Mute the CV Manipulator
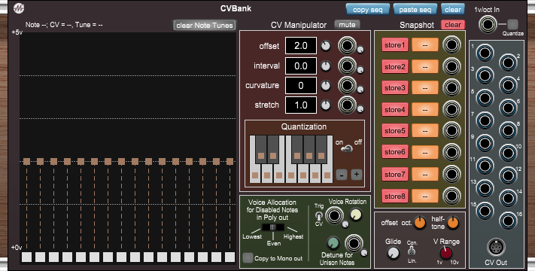 (347, 25)
